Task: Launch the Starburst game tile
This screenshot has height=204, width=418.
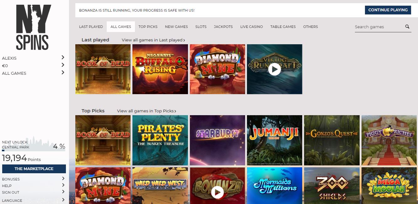Action: coord(217,140)
